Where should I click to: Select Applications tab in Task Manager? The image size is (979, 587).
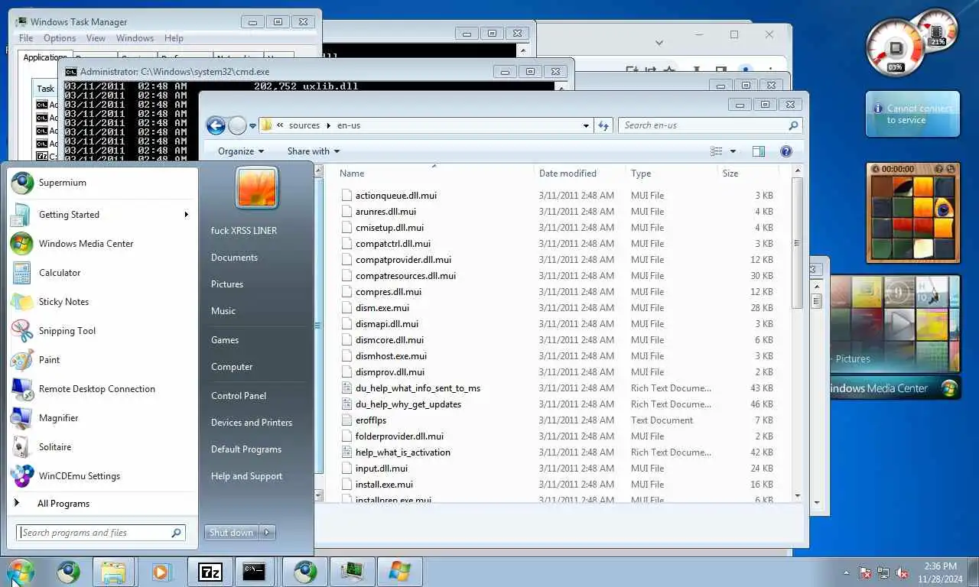tap(45, 57)
